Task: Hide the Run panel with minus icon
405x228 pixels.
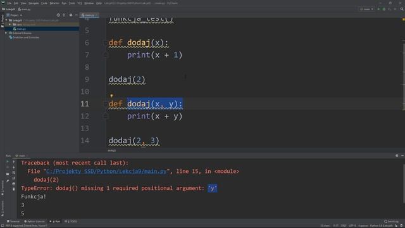Action: coord(402,156)
